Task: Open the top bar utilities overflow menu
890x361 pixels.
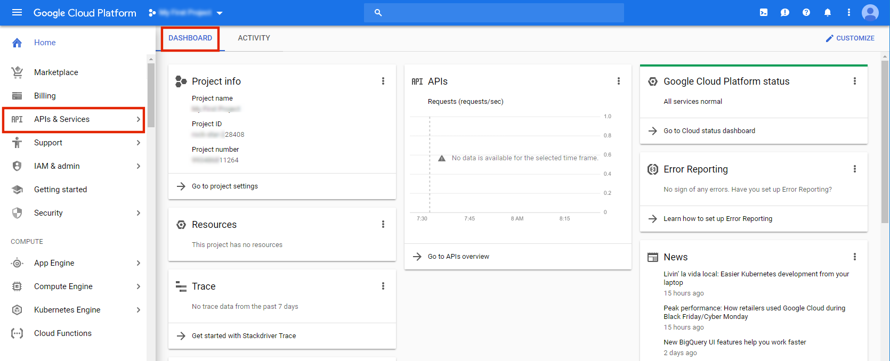Action: click(x=849, y=12)
